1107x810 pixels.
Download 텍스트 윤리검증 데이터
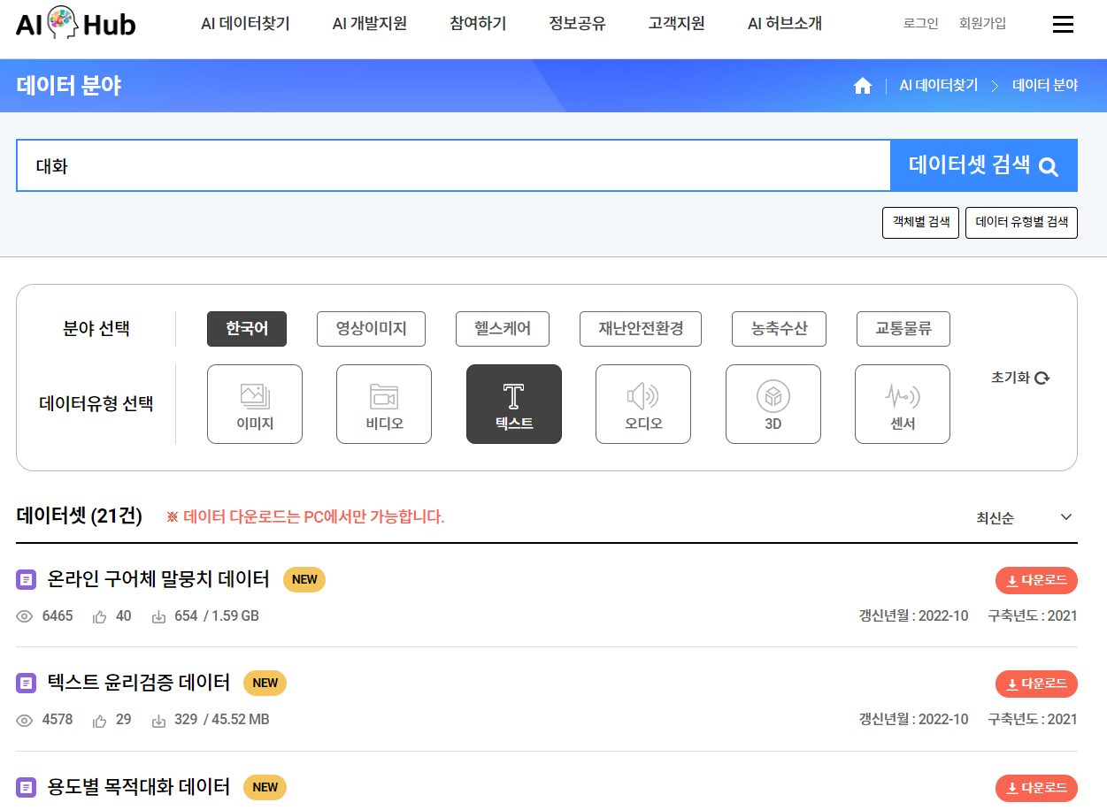(1036, 684)
